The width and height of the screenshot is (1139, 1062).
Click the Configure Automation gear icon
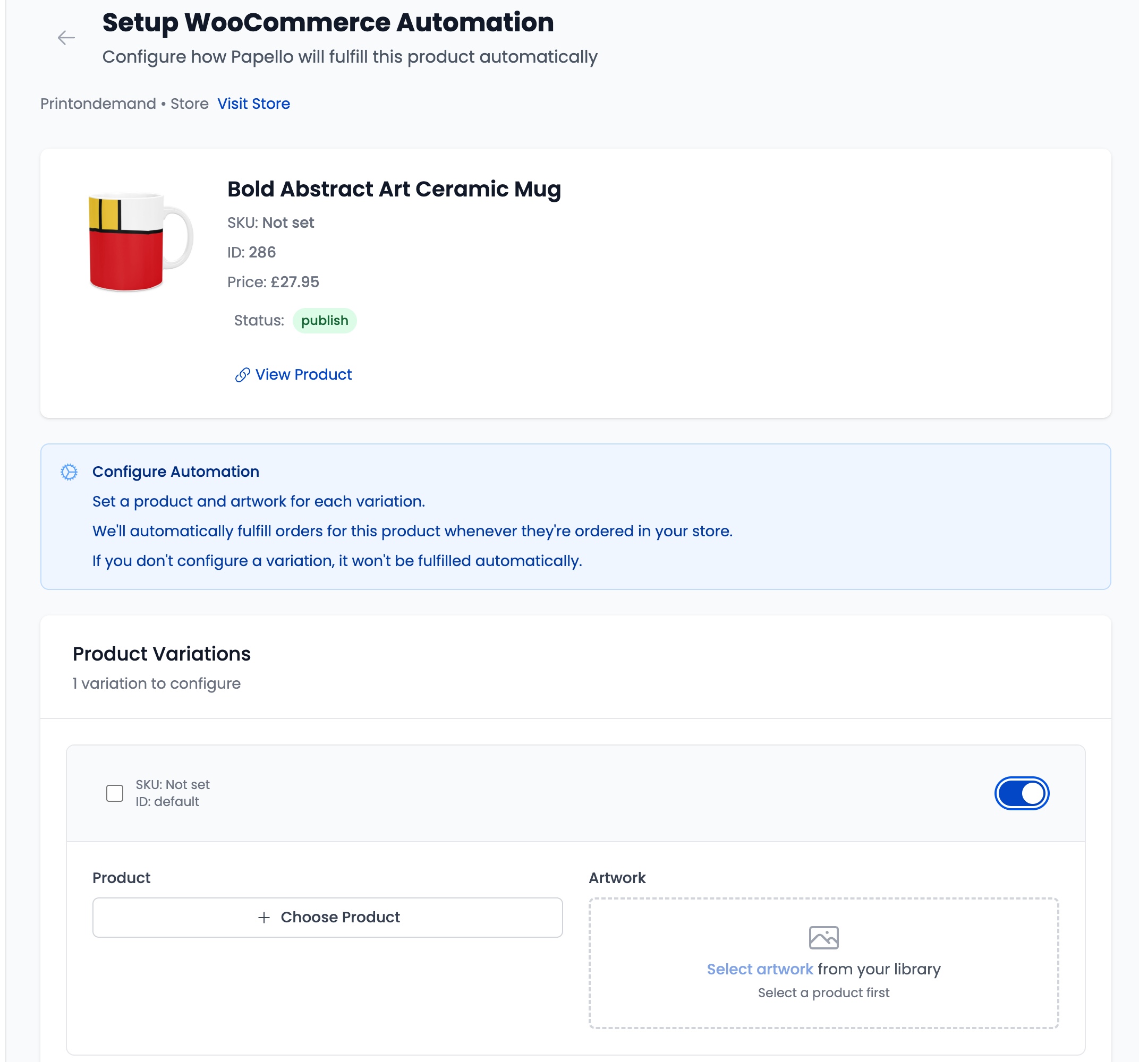[69, 472]
